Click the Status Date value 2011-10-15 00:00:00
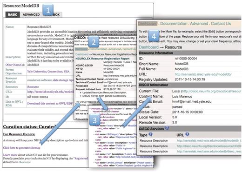The image size is (242, 172). (188, 112)
